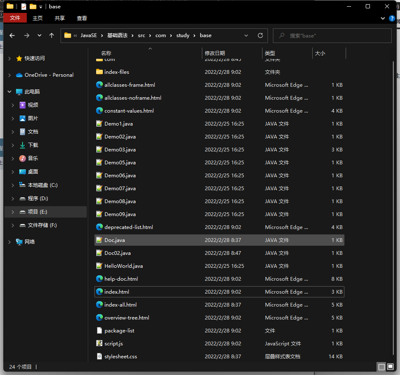This screenshot has width=400, height=375.
Task: Click the stylesheet.css file icon
Action: point(99,356)
